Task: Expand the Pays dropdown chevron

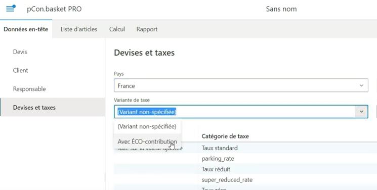Action: pyautogui.click(x=361, y=85)
